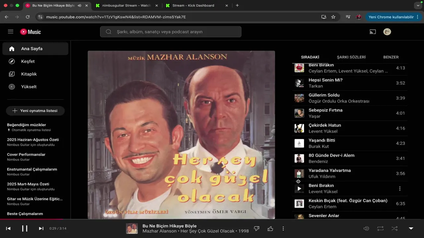Go to Ana Sayfa in sidebar
Screen dimensions: 424x238
tap(35, 49)
